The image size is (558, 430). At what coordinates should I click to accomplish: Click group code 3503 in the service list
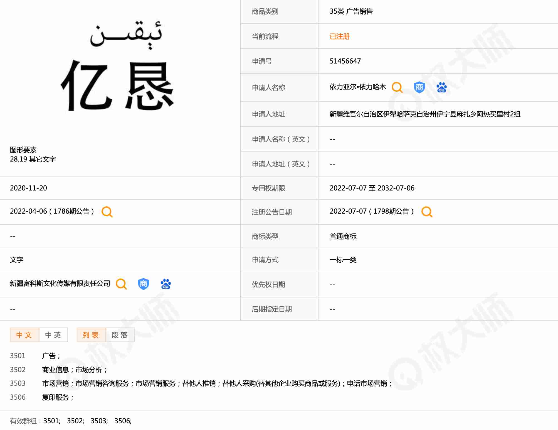18,383
